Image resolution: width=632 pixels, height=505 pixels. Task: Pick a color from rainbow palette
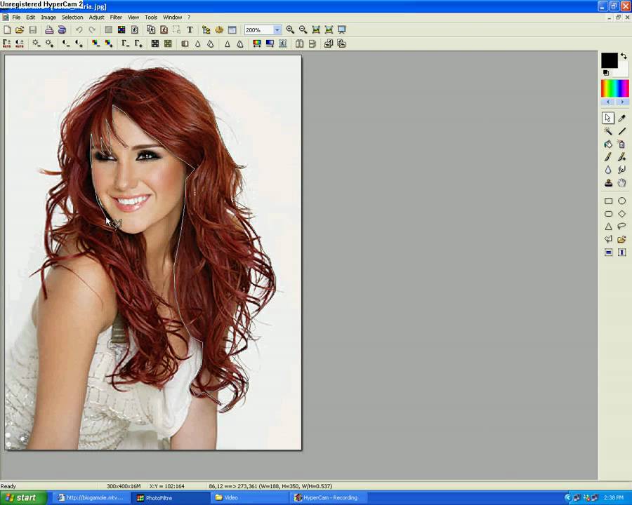click(614, 88)
